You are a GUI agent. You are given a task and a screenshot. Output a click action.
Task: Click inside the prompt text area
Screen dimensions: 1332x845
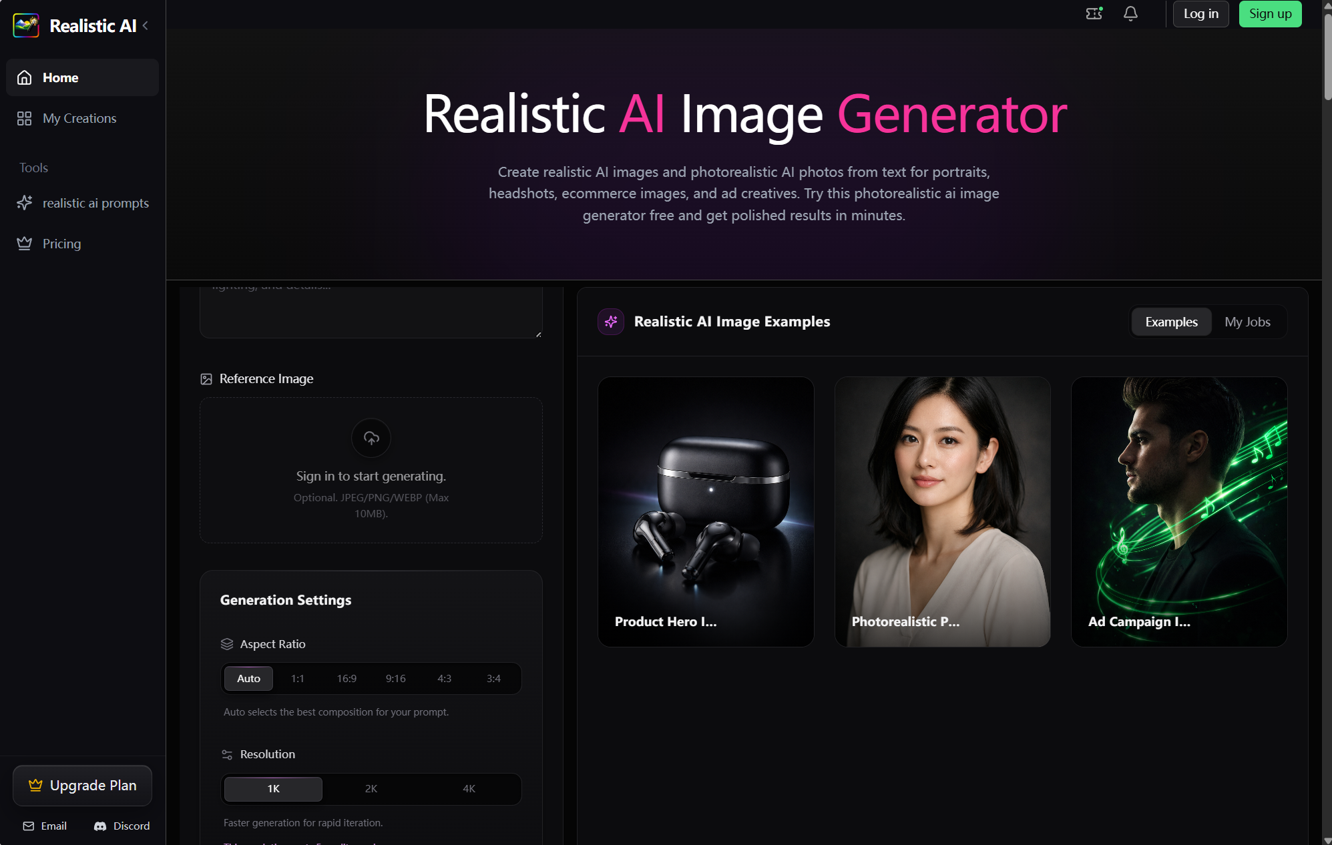[x=371, y=312]
